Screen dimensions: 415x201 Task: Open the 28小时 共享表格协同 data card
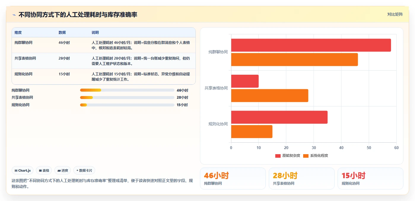(302, 178)
